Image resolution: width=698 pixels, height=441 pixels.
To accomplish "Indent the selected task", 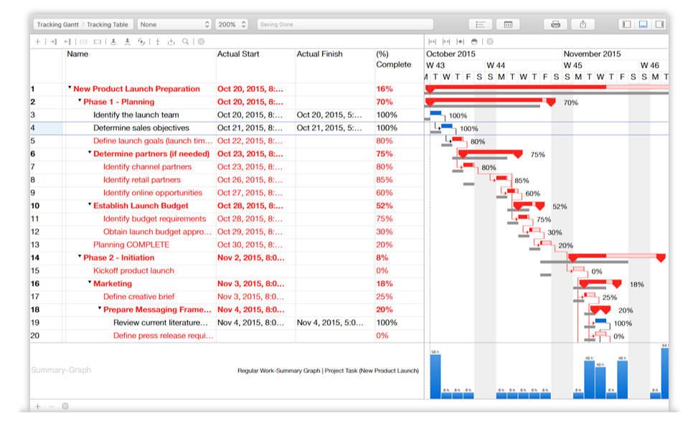I will pos(53,42).
